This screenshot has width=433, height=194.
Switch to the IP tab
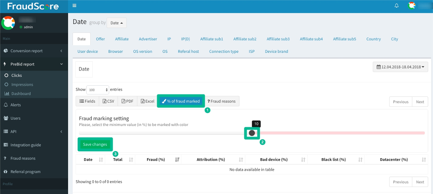(169, 39)
